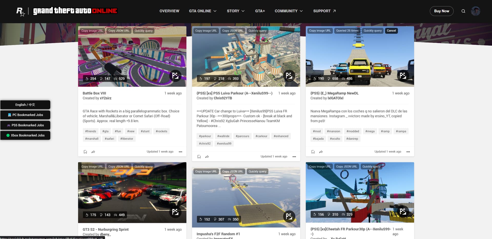Screen dimensions: 492x239
Task: Click the Rockstar Games logo
Action: point(20,11)
